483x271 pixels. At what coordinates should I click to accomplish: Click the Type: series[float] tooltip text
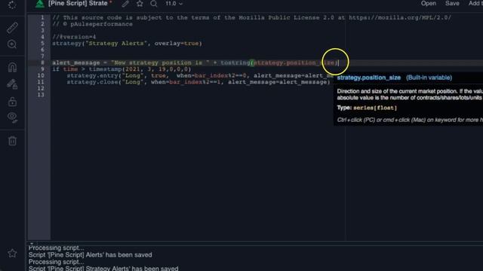(367, 108)
